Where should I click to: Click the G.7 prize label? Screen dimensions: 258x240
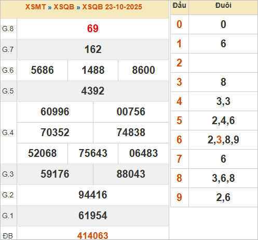click(x=8, y=49)
